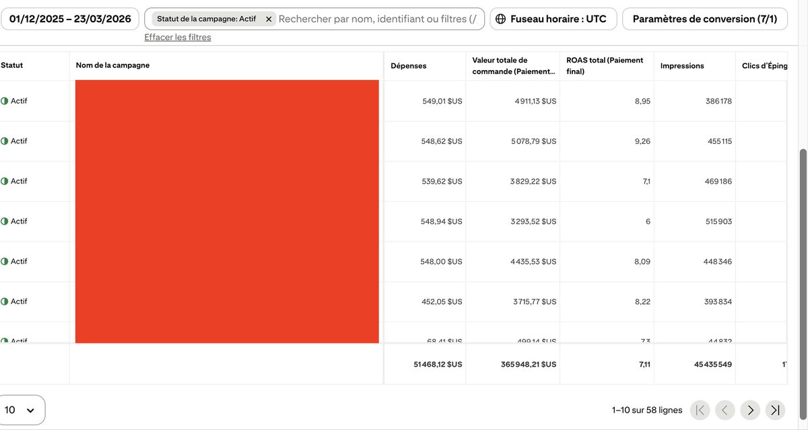This screenshot has height=430, width=808.
Task: Click the impressions value 469 186
Action: coord(718,181)
